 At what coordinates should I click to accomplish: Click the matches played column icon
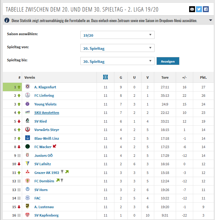pyautogui.click(x=105, y=77)
